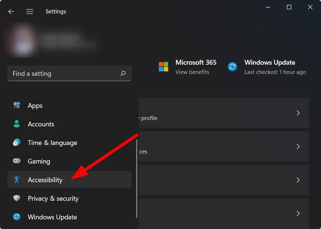Open the hamburger navigation menu

[x=30, y=11]
